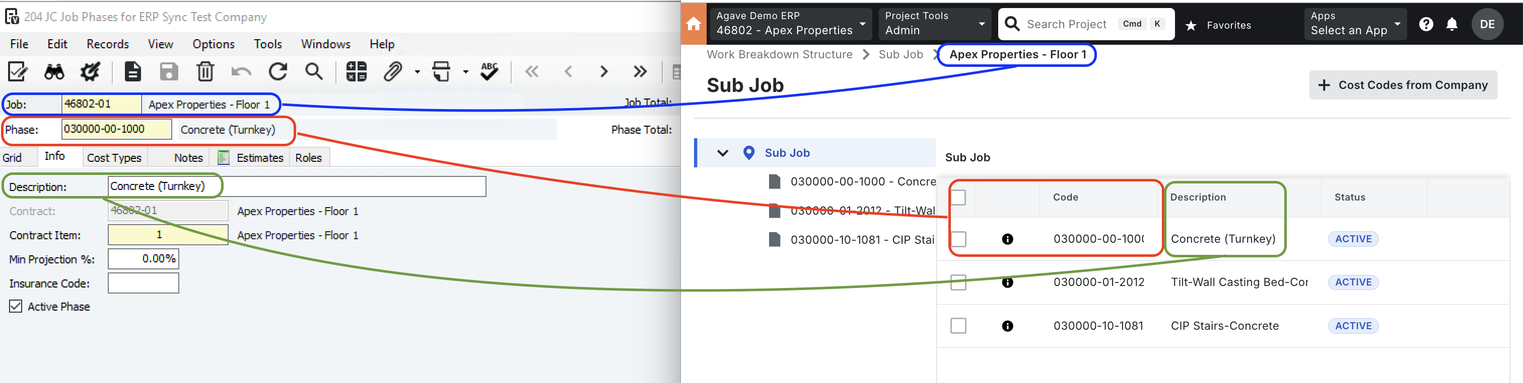1523x383 pixels.
Task: Open the Edit menu
Action: (57, 44)
